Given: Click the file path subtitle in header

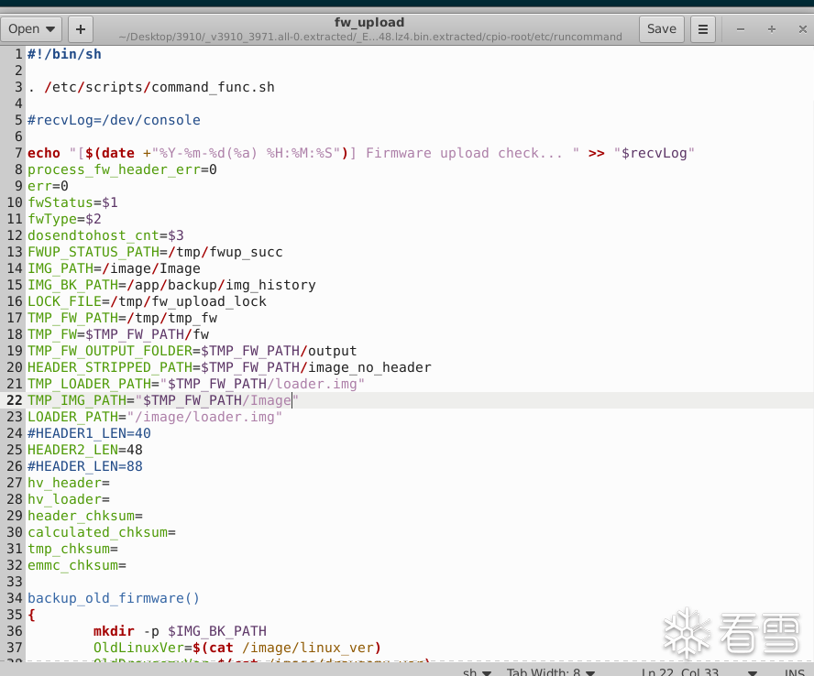Looking at the screenshot, I should pos(369,37).
